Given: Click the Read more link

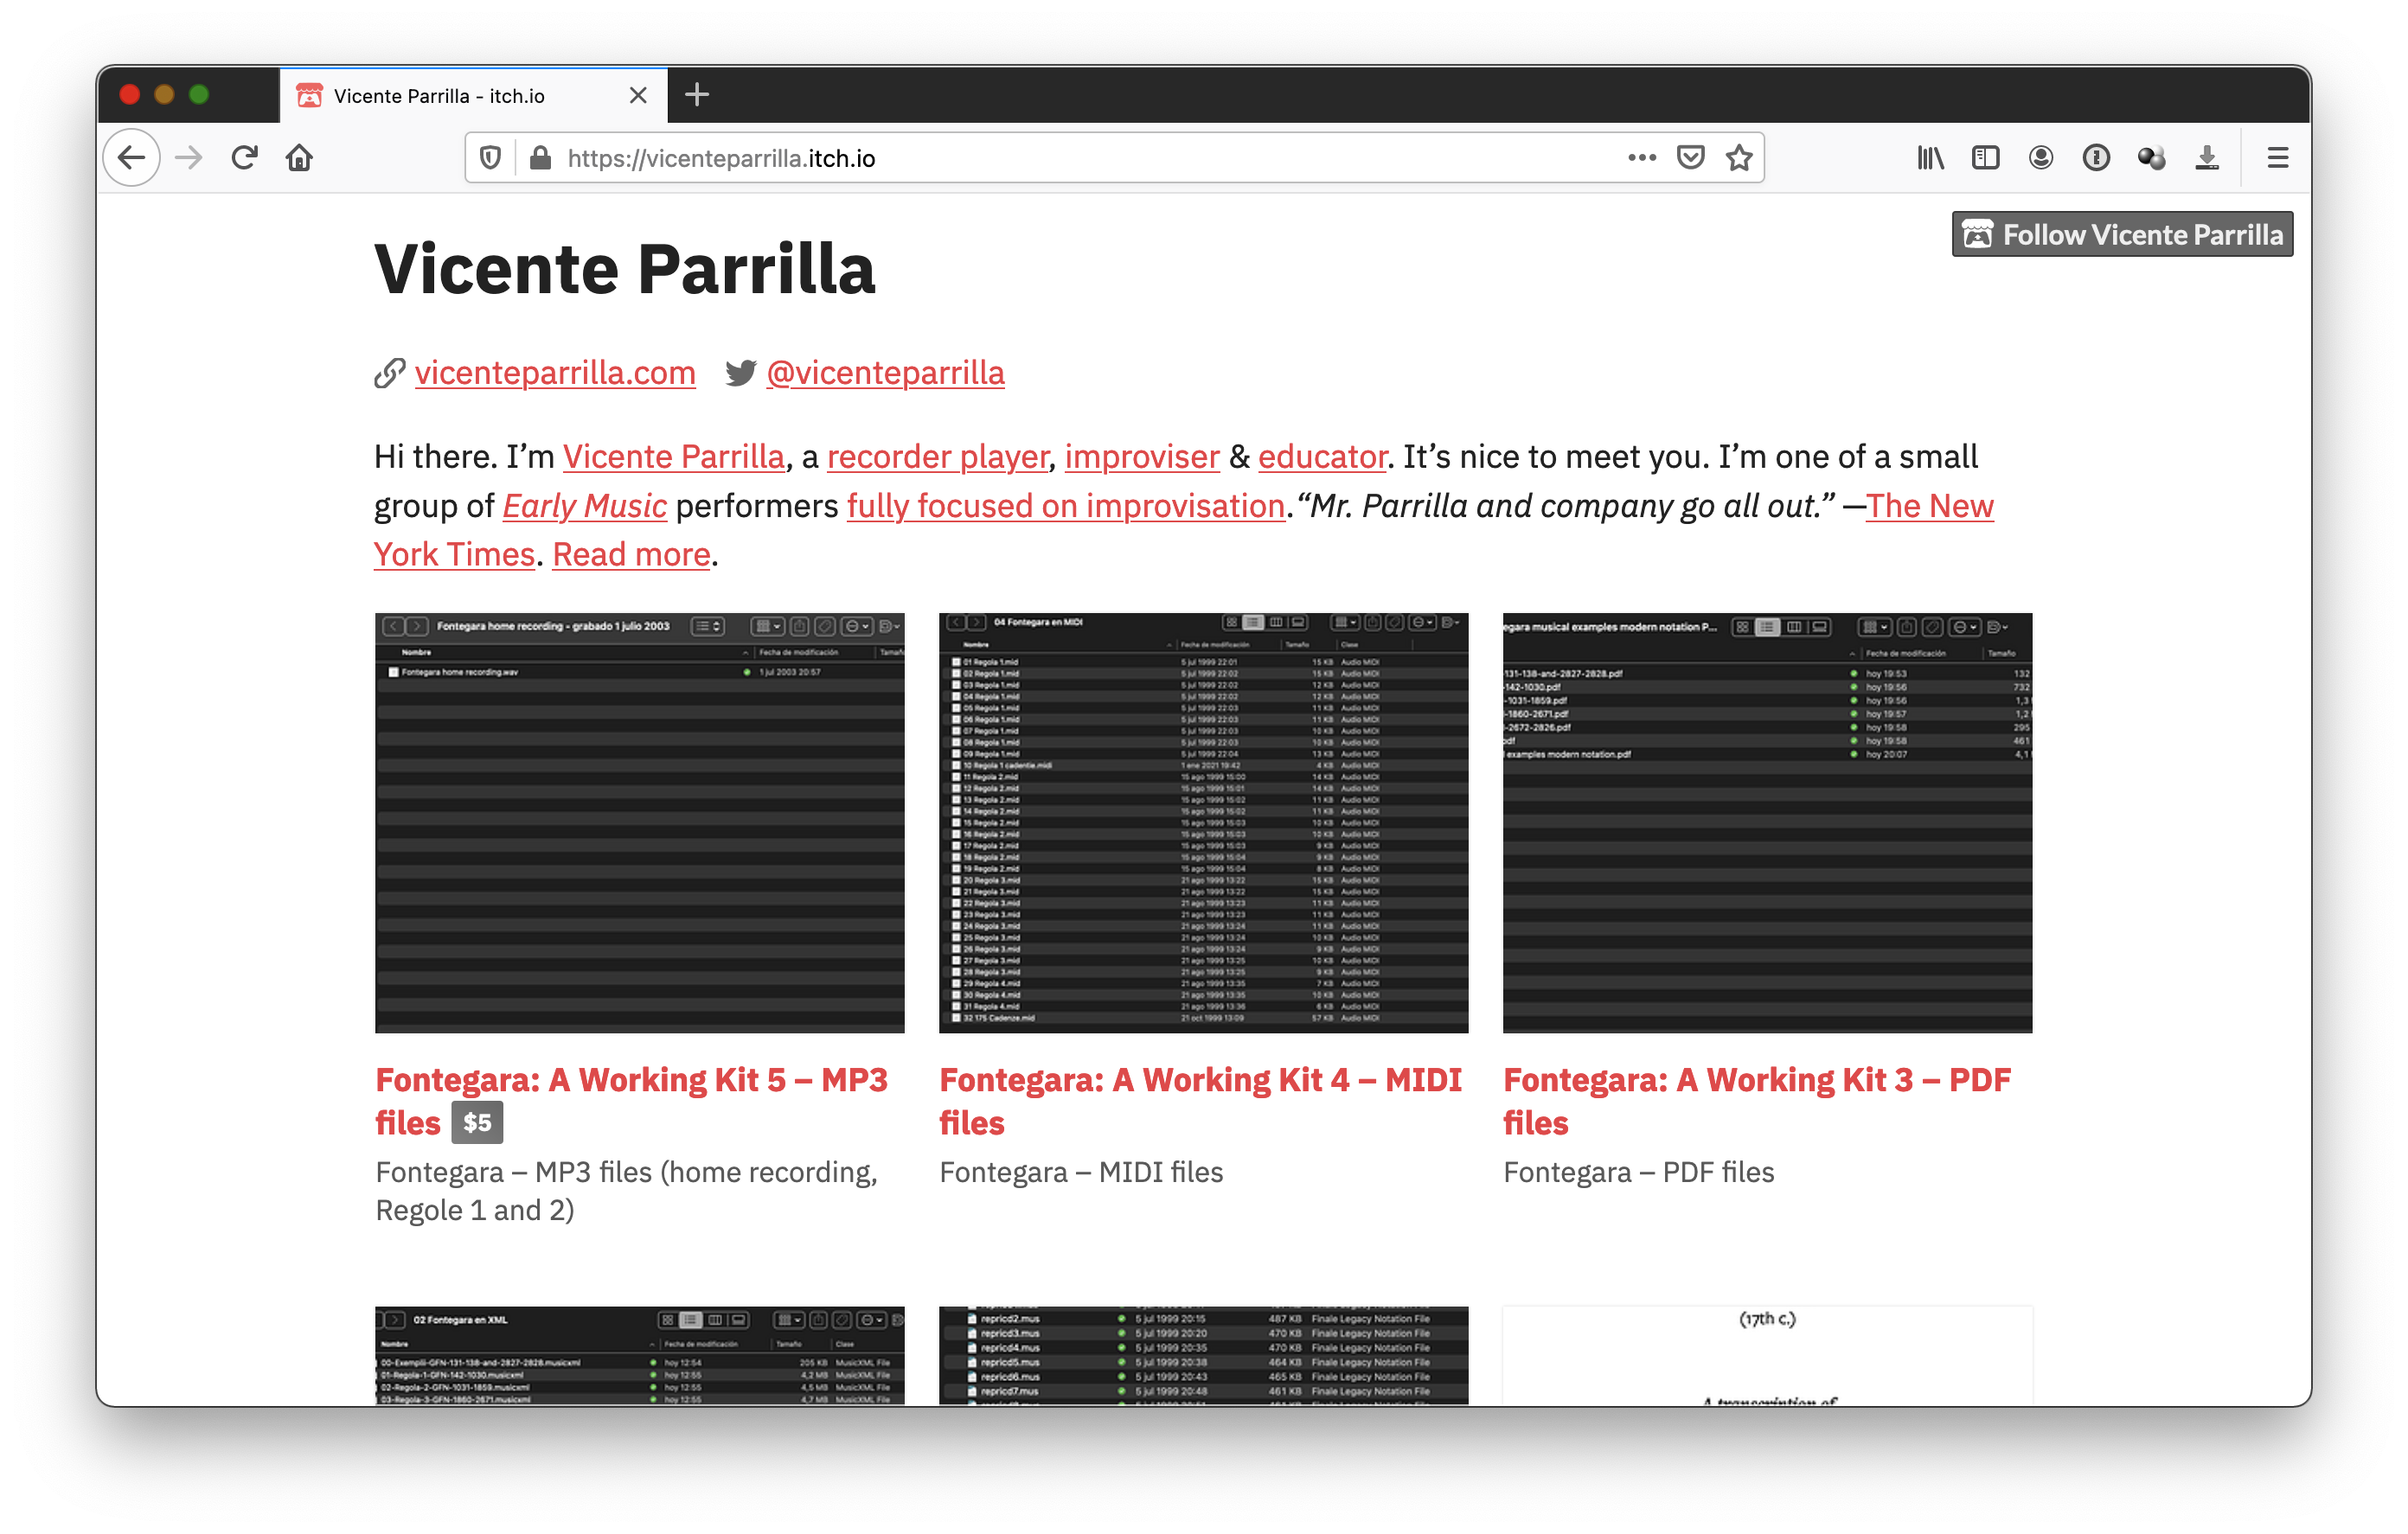Looking at the screenshot, I should (631, 554).
